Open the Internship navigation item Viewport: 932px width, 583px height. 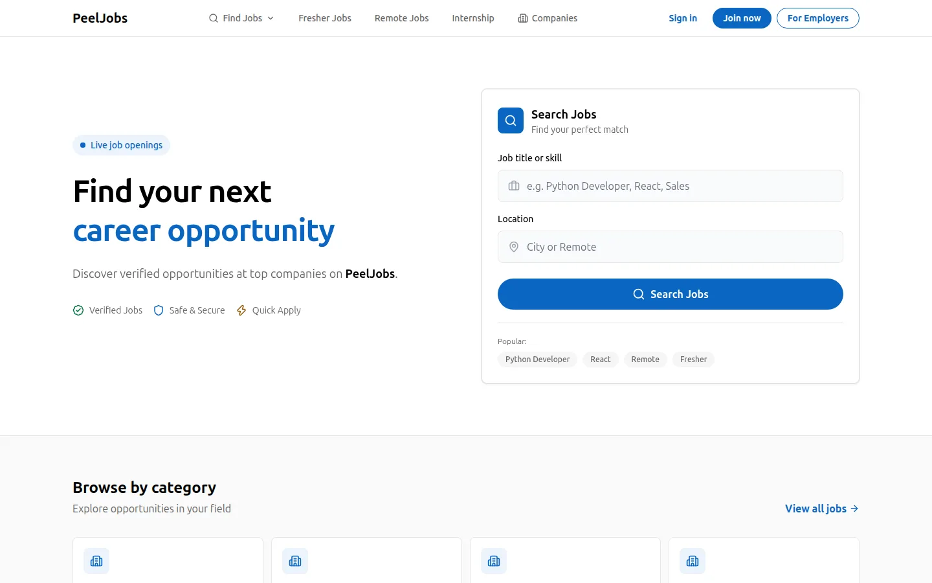pos(473,18)
